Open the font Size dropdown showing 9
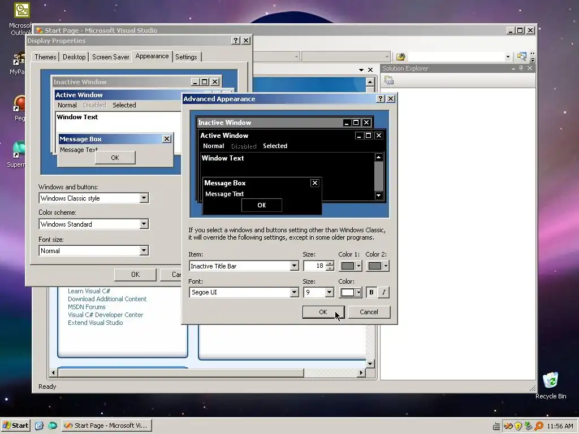Viewport: 579px width, 434px height. [x=330, y=292]
